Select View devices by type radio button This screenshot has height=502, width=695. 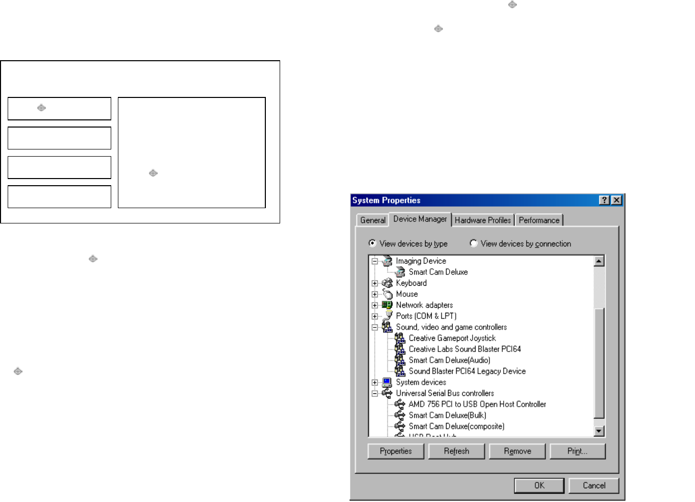[x=373, y=243]
